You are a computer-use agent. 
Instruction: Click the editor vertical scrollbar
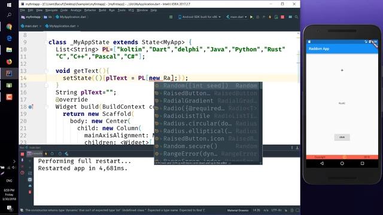(298, 88)
